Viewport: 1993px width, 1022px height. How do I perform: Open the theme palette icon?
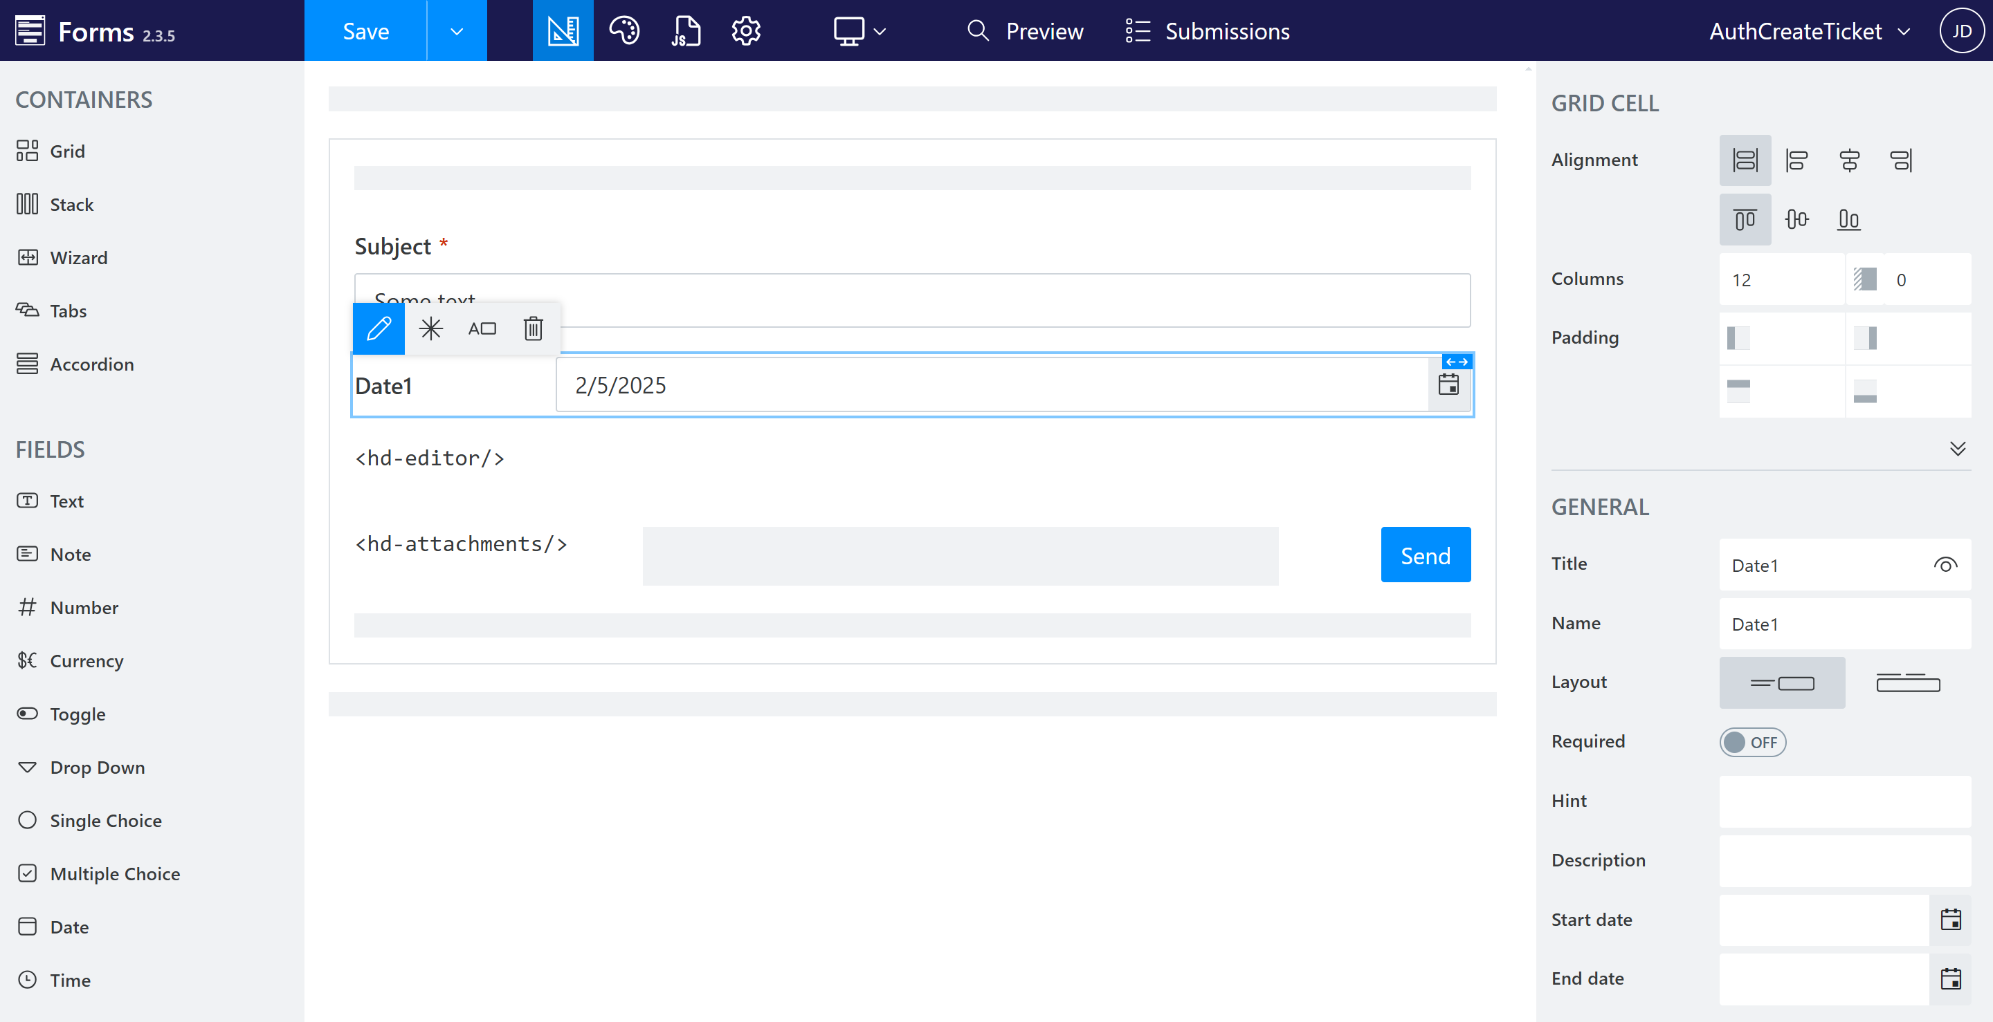pos(624,31)
